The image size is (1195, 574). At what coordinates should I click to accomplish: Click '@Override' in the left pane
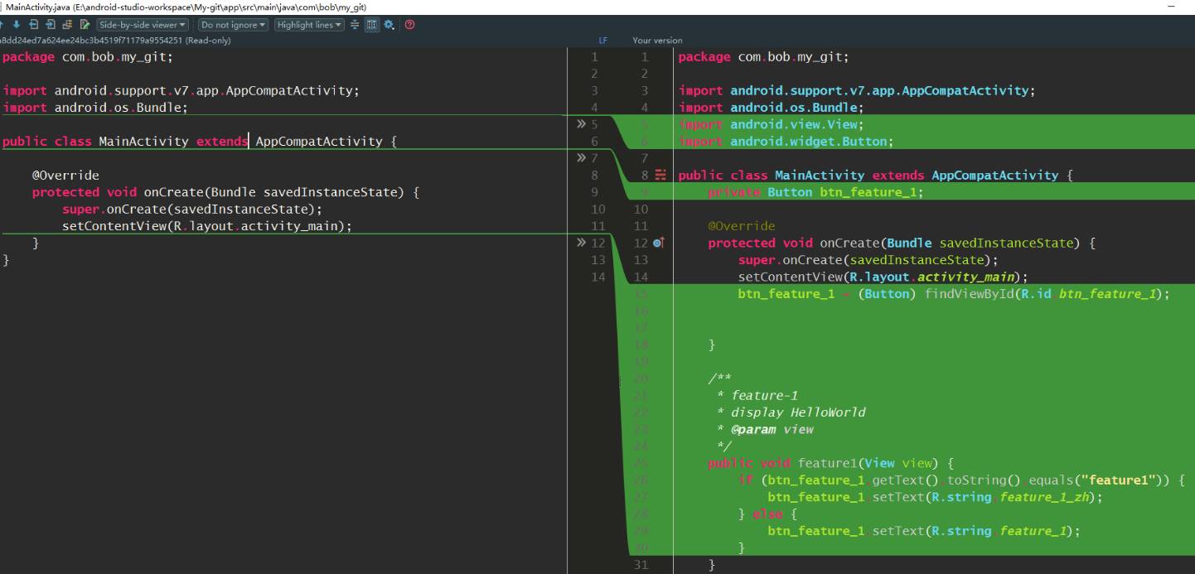65,176
